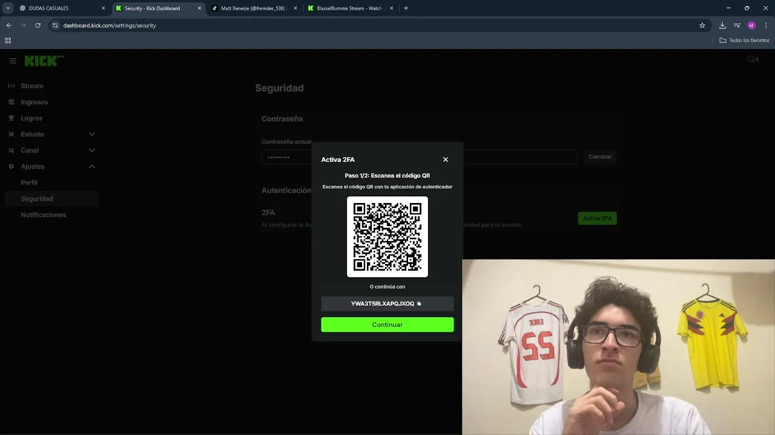Image resolution: width=775 pixels, height=435 pixels.
Task: Open the media control icon
Action: coord(737,25)
